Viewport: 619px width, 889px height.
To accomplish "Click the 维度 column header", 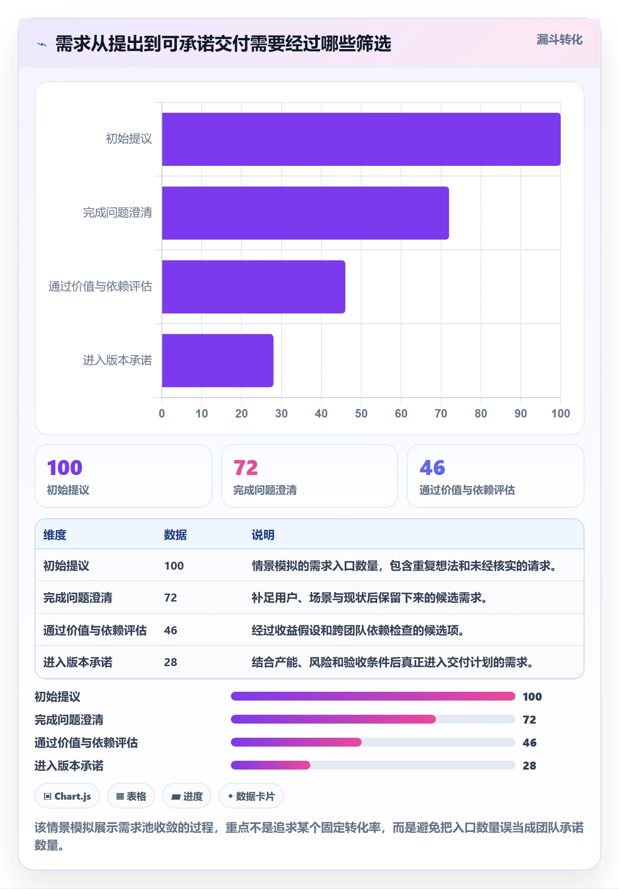I will [55, 535].
